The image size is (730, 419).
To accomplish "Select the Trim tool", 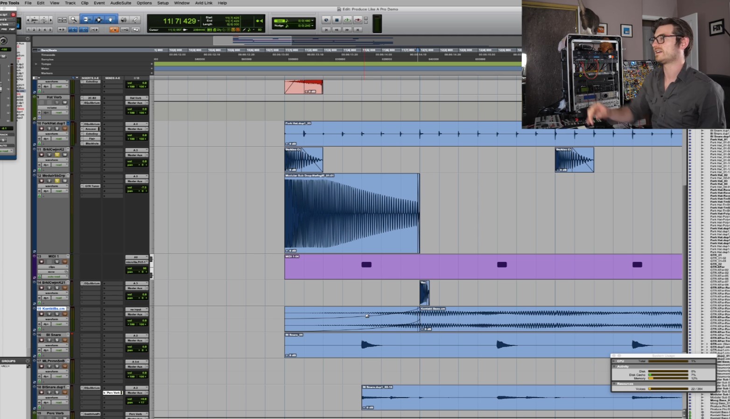I will [x=86, y=20].
